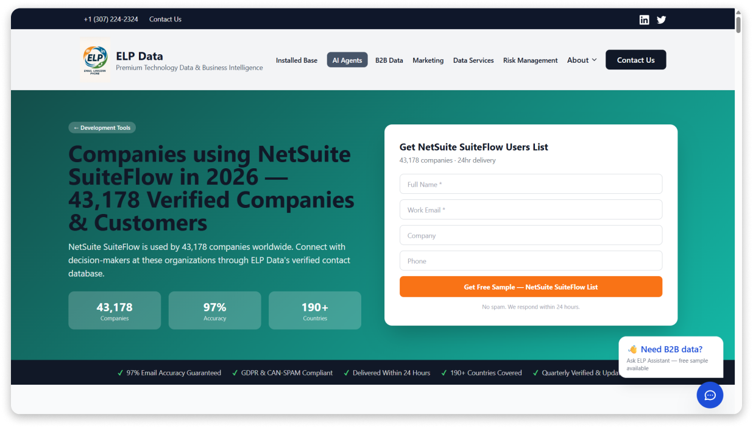753x428 pixels.
Task: Select the AI Agents menu item
Action: tap(347, 60)
